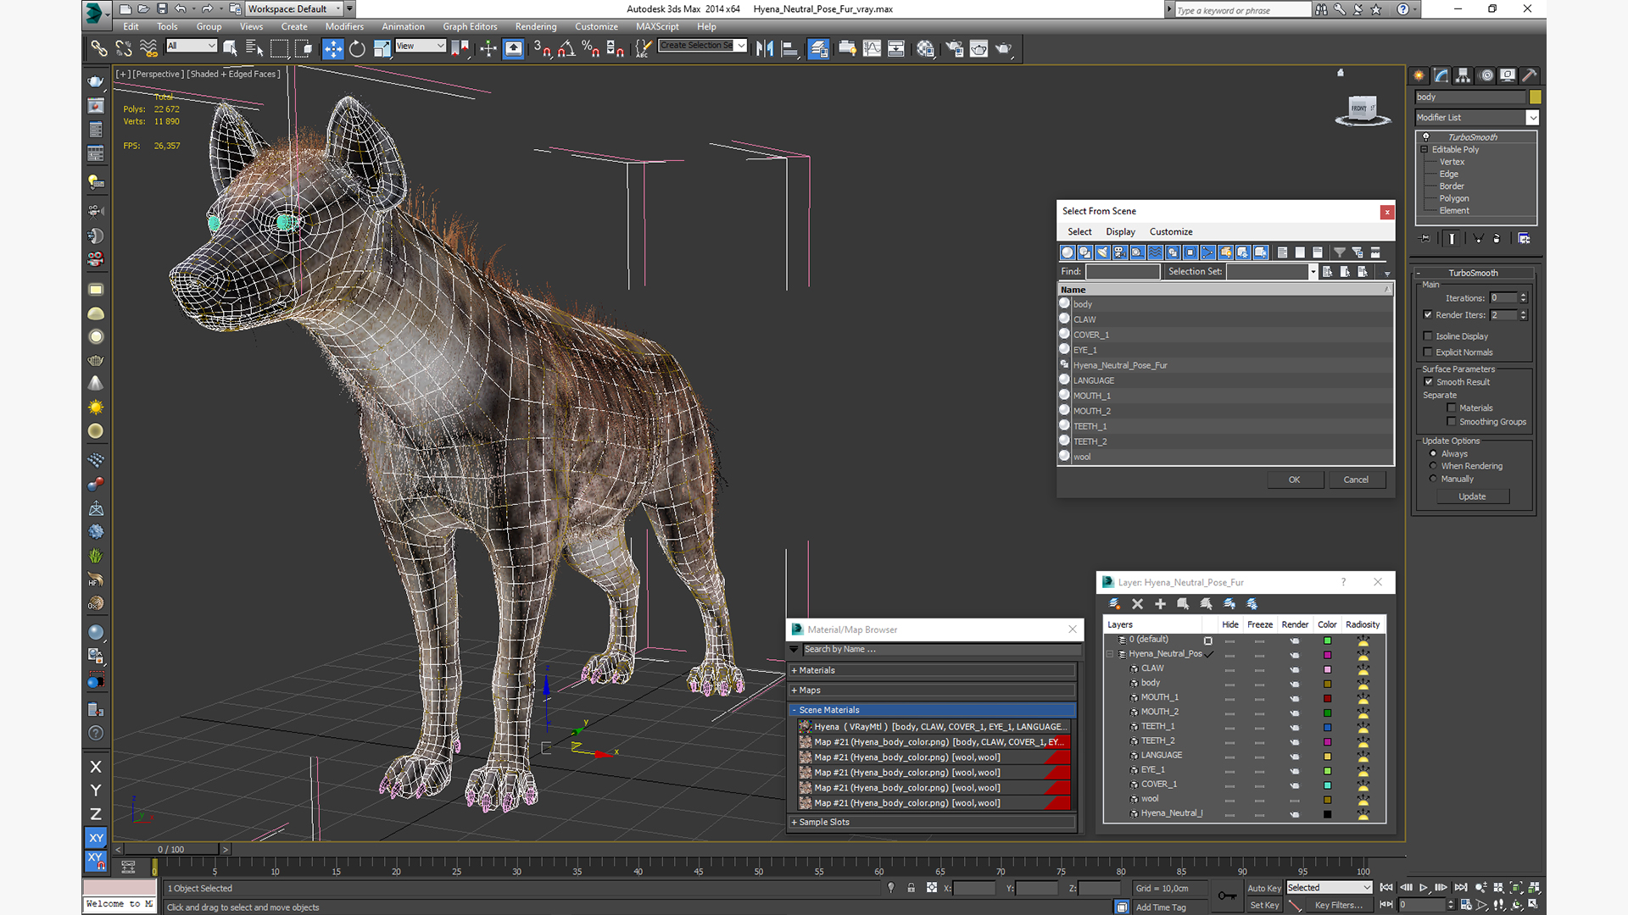Click the Key Filters button
The image size is (1628, 915).
[x=1340, y=905]
